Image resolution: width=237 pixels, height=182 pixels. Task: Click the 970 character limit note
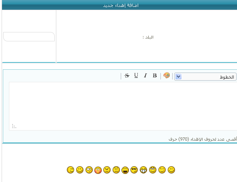[x=203, y=139]
